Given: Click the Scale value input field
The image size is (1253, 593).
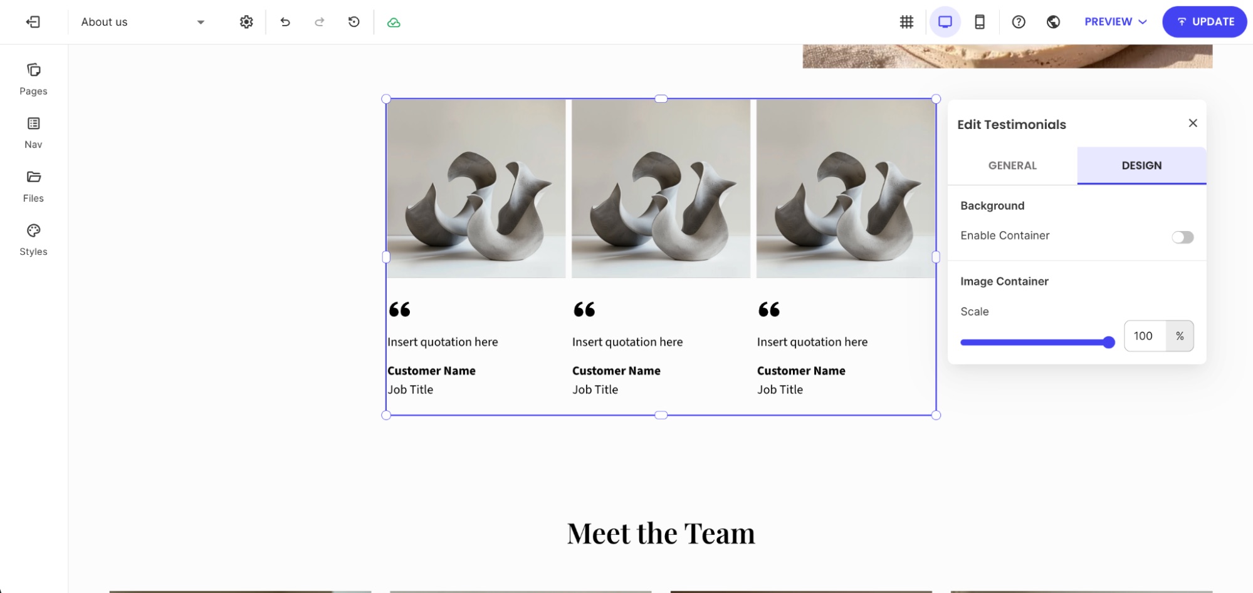Looking at the screenshot, I should [x=1145, y=336].
